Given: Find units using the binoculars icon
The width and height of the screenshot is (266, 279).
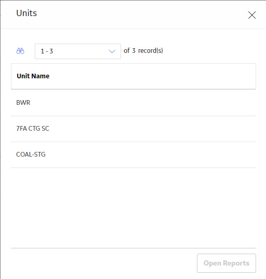Looking at the screenshot, I should coord(20,51).
